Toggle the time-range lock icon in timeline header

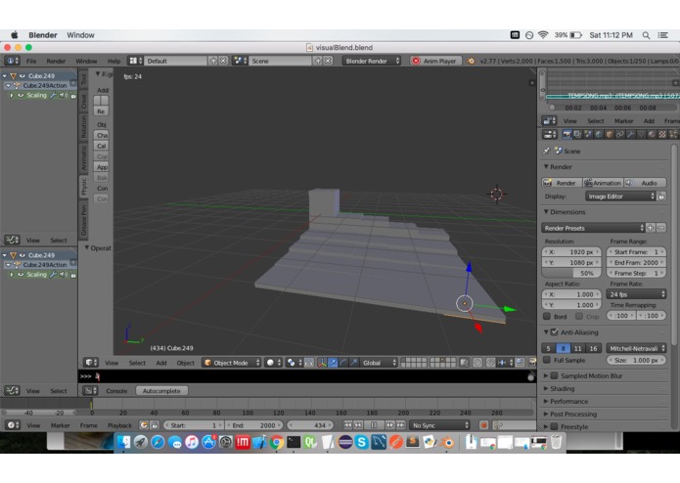154,425
